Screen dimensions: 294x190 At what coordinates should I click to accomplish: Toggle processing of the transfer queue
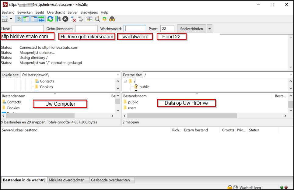tap(58, 19)
